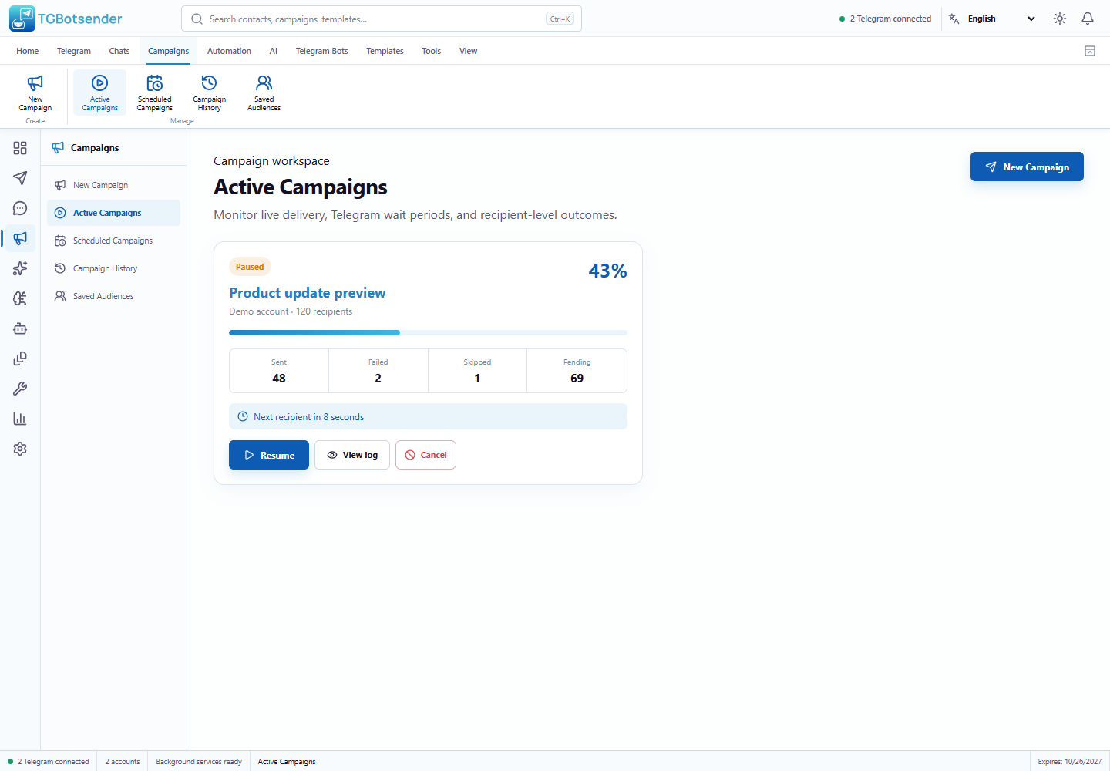Click the brain AI icon in left rail
Viewport: 1110px width, 771px height.
[x=20, y=298]
